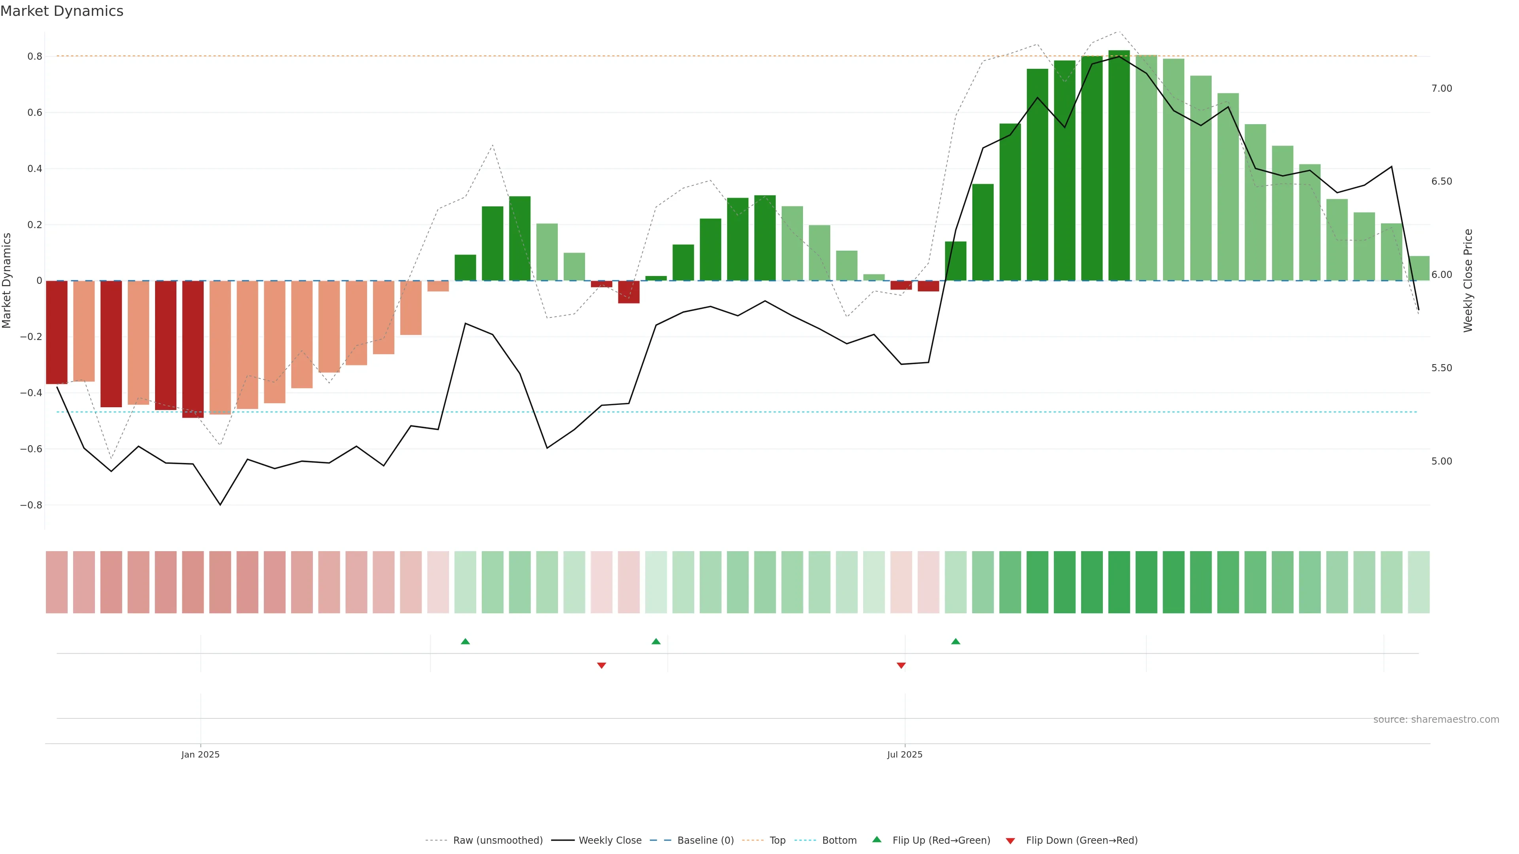Select the tallest dark green bar
The width and height of the screenshot is (1519, 854).
1119,165
